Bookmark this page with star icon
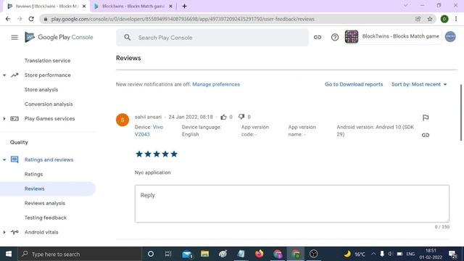The height and width of the screenshot is (261, 464). [430, 19]
